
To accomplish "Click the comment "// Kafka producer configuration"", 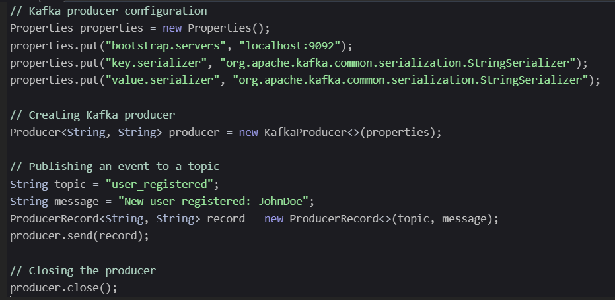I will [108, 11].
